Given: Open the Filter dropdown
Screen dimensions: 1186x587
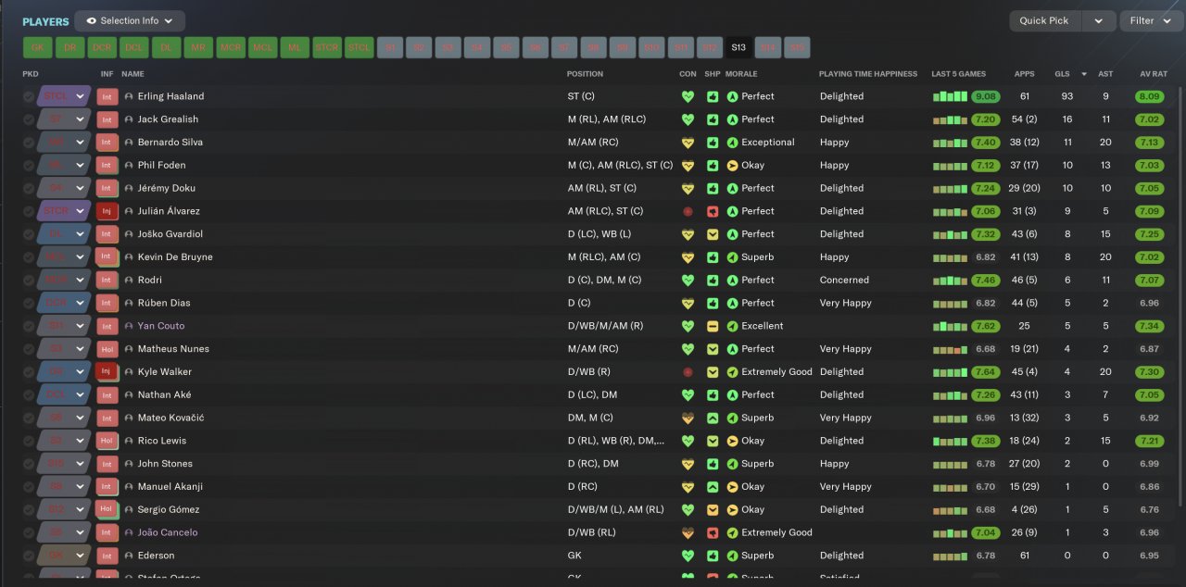Looking at the screenshot, I should coord(1151,20).
